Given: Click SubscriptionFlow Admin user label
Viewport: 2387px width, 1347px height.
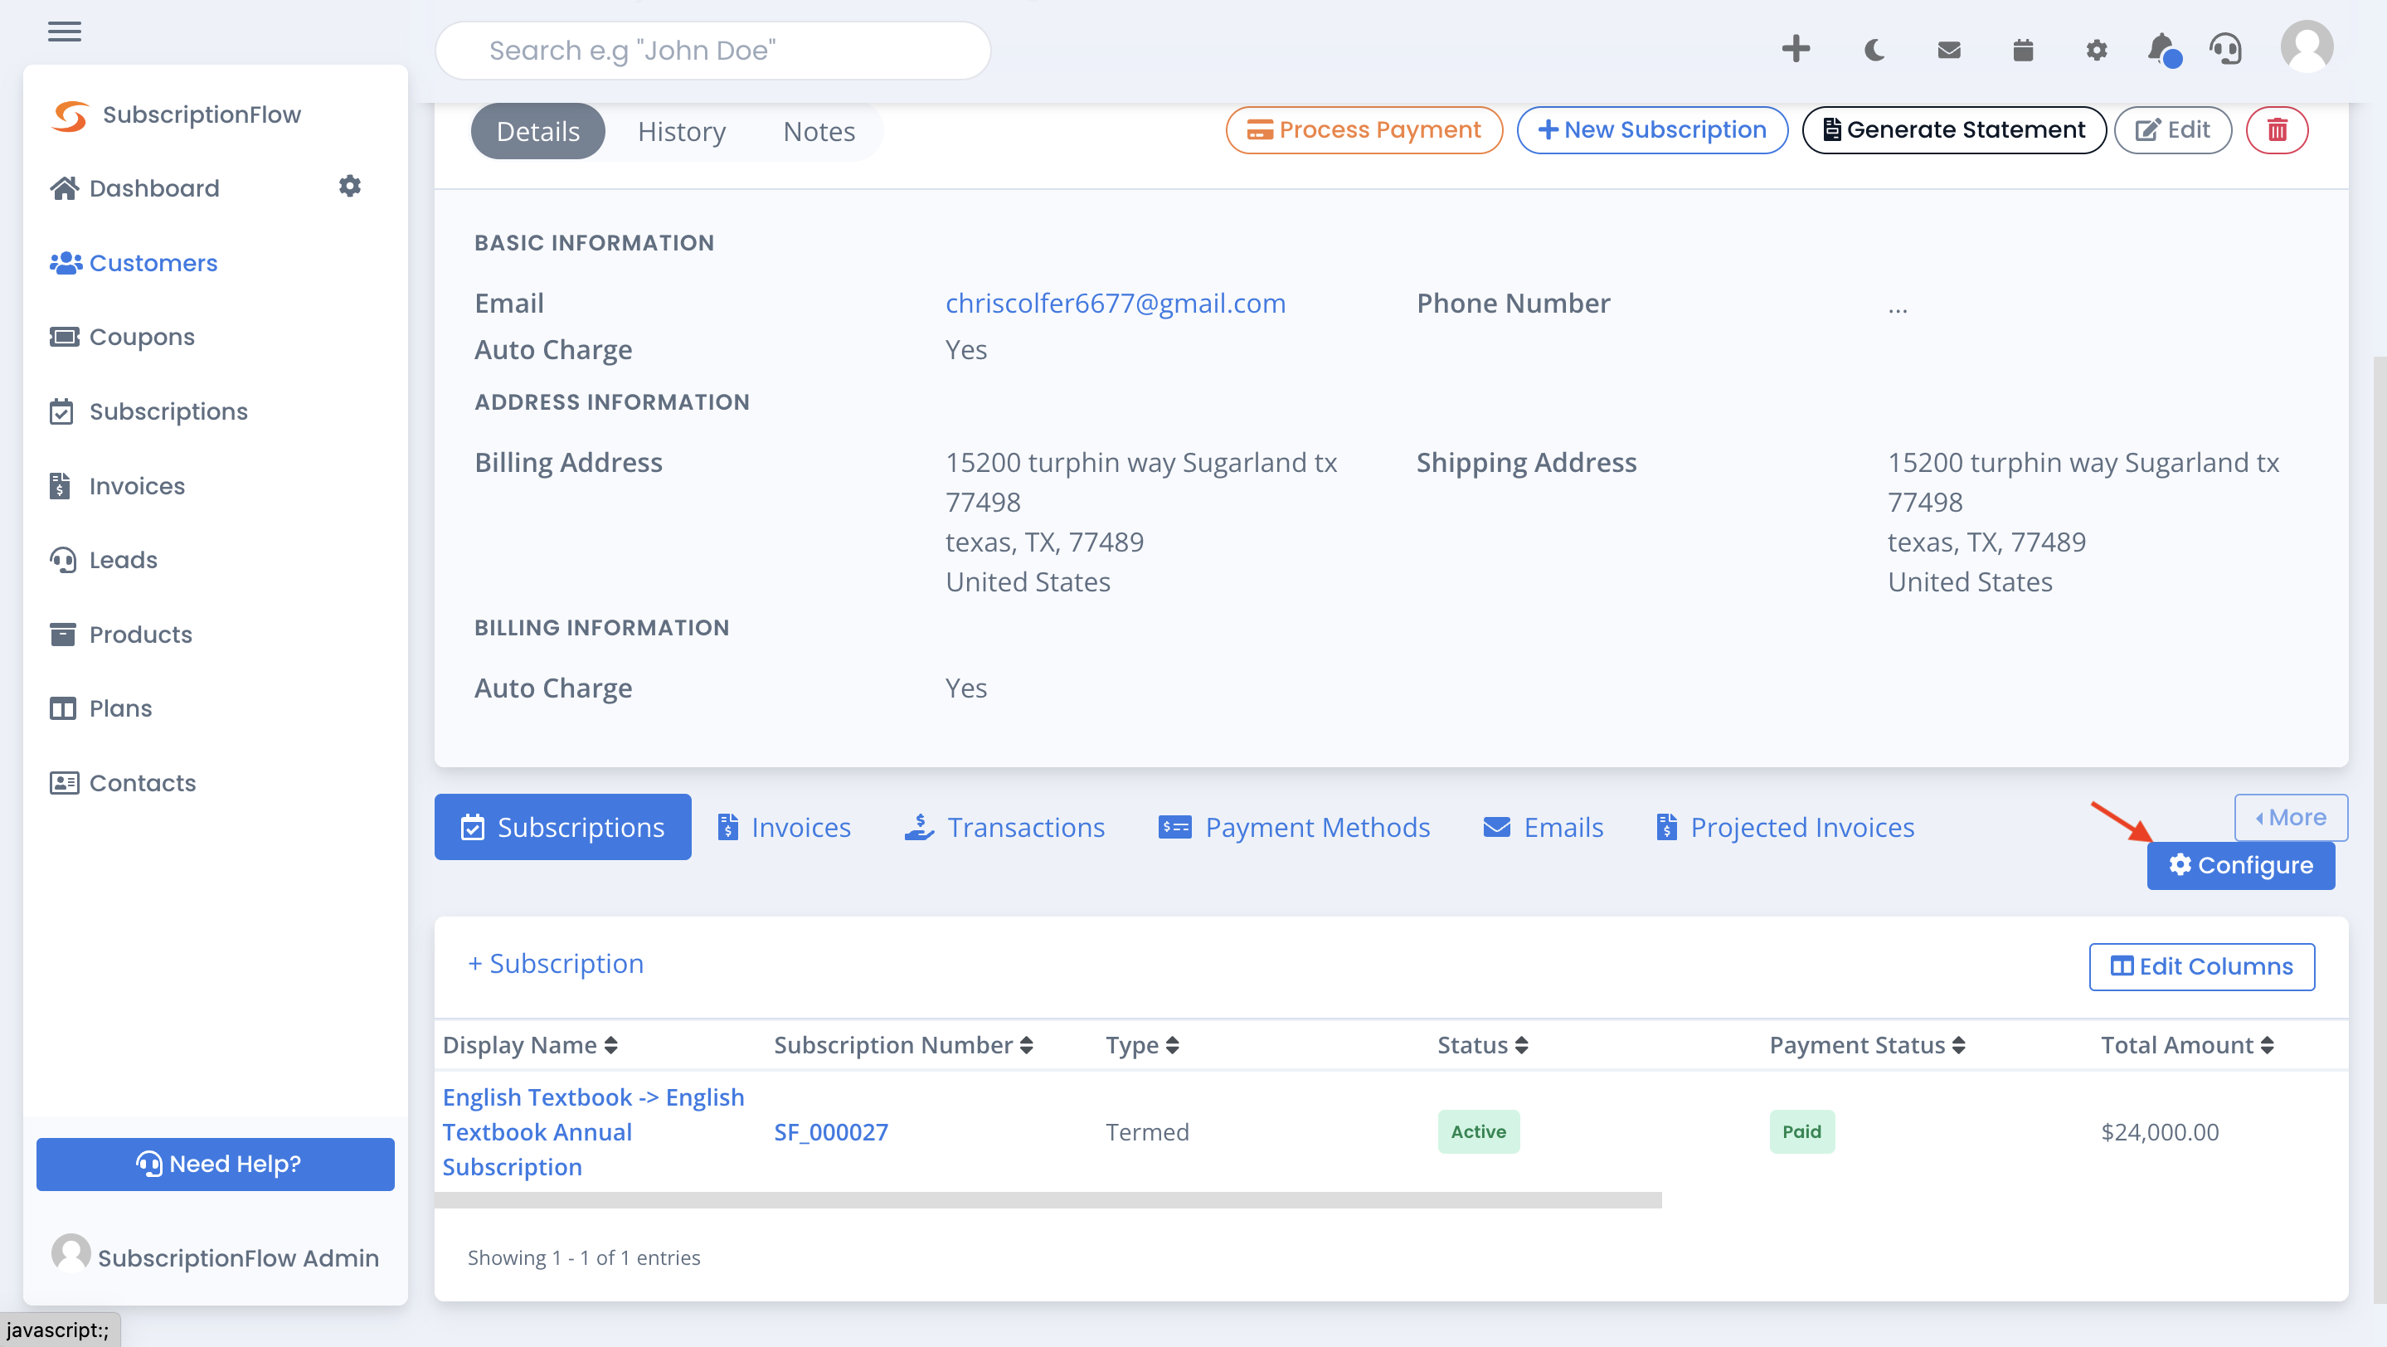Looking at the screenshot, I should [238, 1258].
